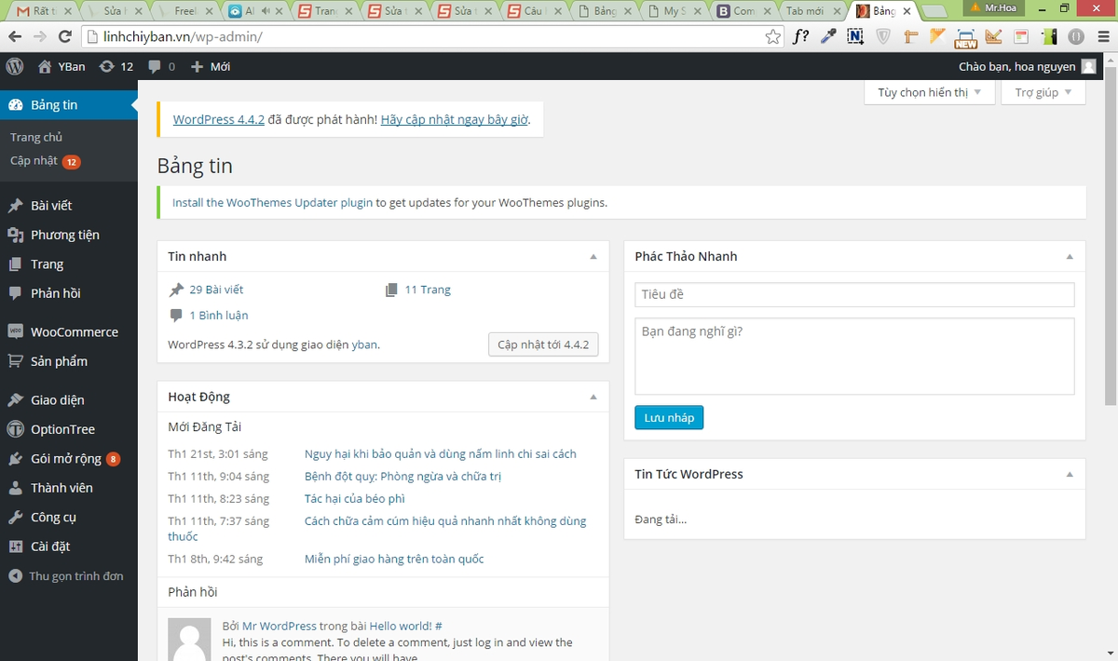The height and width of the screenshot is (661, 1118).
Task: Select Bảng tin dashboard menu item
Action: [x=69, y=105]
